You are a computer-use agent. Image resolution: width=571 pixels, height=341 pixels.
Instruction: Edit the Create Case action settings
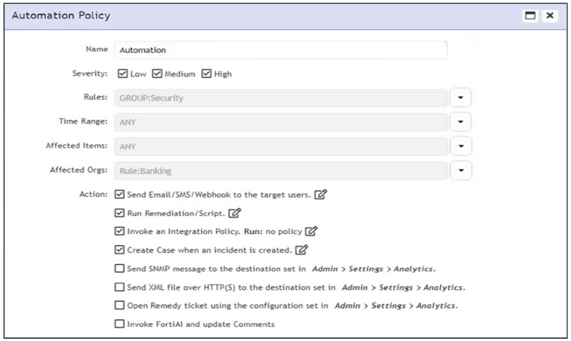click(301, 250)
